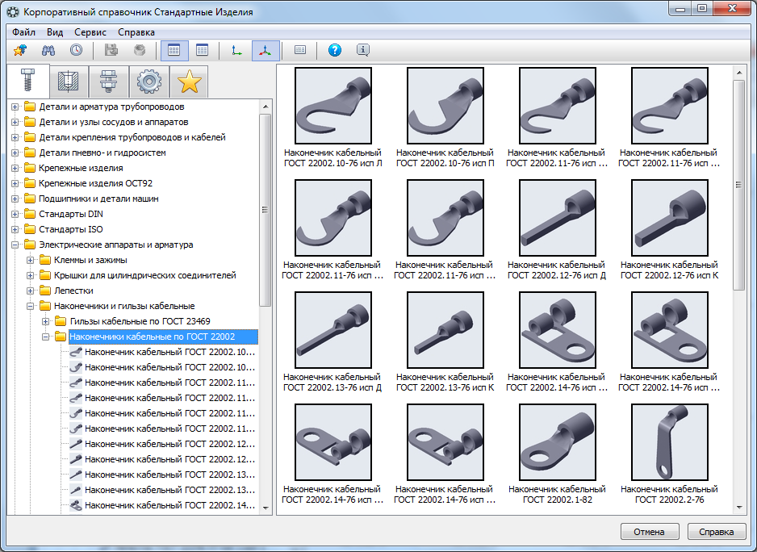This screenshot has width=757, height=552.
Task: Toggle thumbnail view mode button
Action: [174, 50]
